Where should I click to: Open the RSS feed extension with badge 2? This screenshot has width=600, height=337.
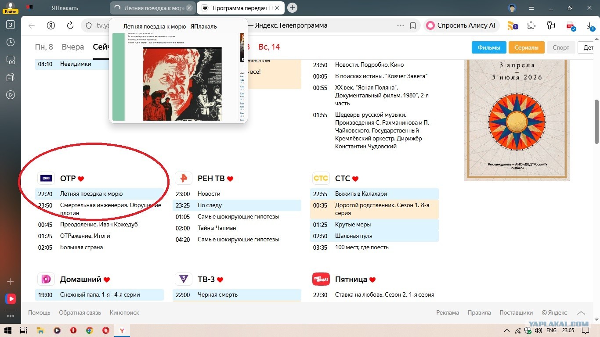pyautogui.click(x=512, y=25)
